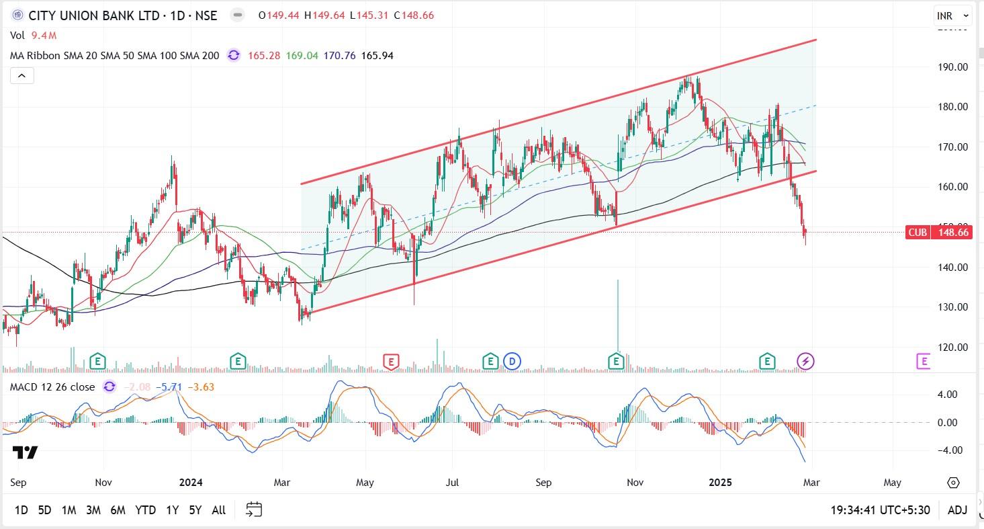Image resolution: width=984 pixels, height=529 pixels.
Task: Click the open value O149.44
Action: coord(279,15)
